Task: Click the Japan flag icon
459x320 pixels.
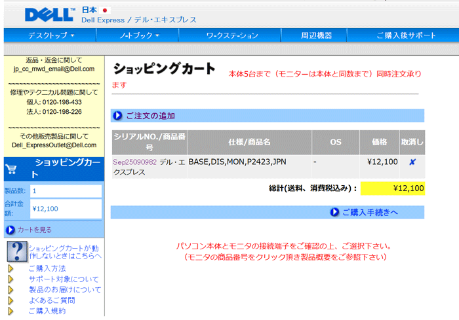Action: (x=104, y=10)
